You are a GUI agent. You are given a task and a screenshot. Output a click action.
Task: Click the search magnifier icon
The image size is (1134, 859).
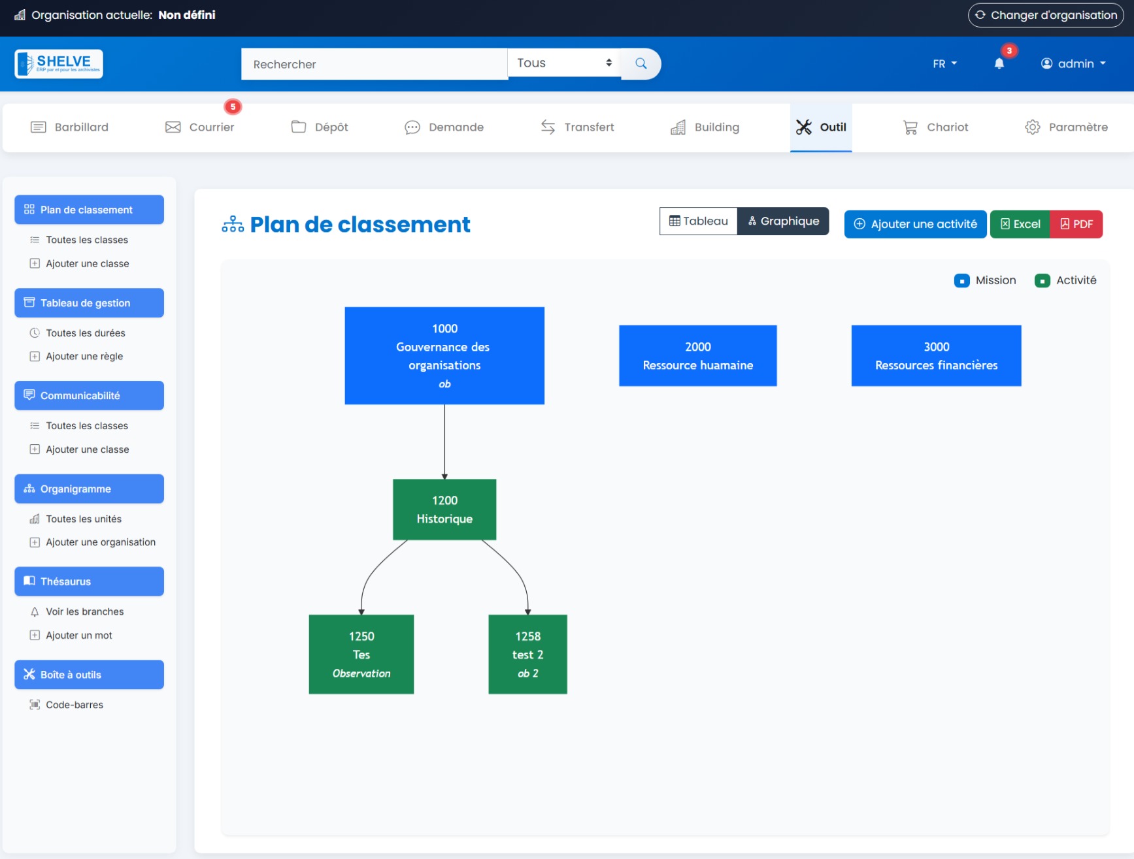pos(641,63)
